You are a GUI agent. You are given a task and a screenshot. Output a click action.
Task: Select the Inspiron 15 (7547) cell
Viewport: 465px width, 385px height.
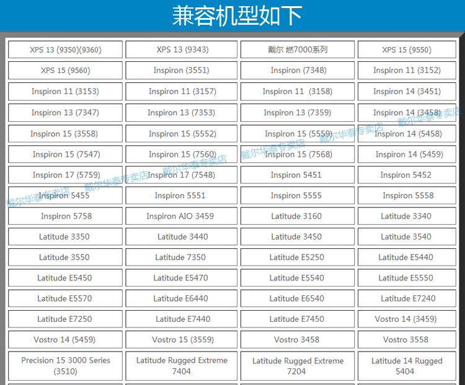[65, 154]
